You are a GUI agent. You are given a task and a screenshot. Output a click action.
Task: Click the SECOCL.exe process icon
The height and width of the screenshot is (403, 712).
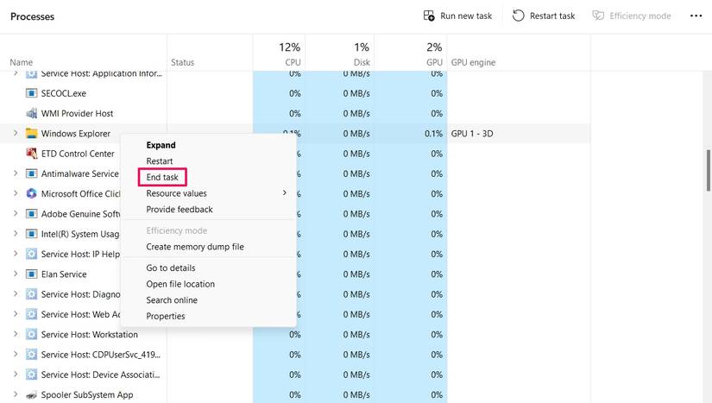32,93
